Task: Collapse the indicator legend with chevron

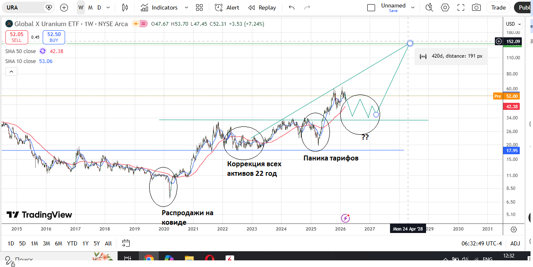Action: coord(11,72)
